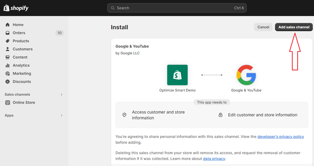
Task: Click the Cancel button
Action: point(263,27)
